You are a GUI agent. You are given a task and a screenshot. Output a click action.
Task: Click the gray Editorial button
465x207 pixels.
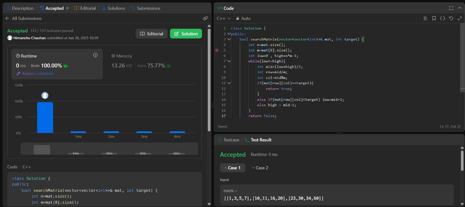(152, 34)
